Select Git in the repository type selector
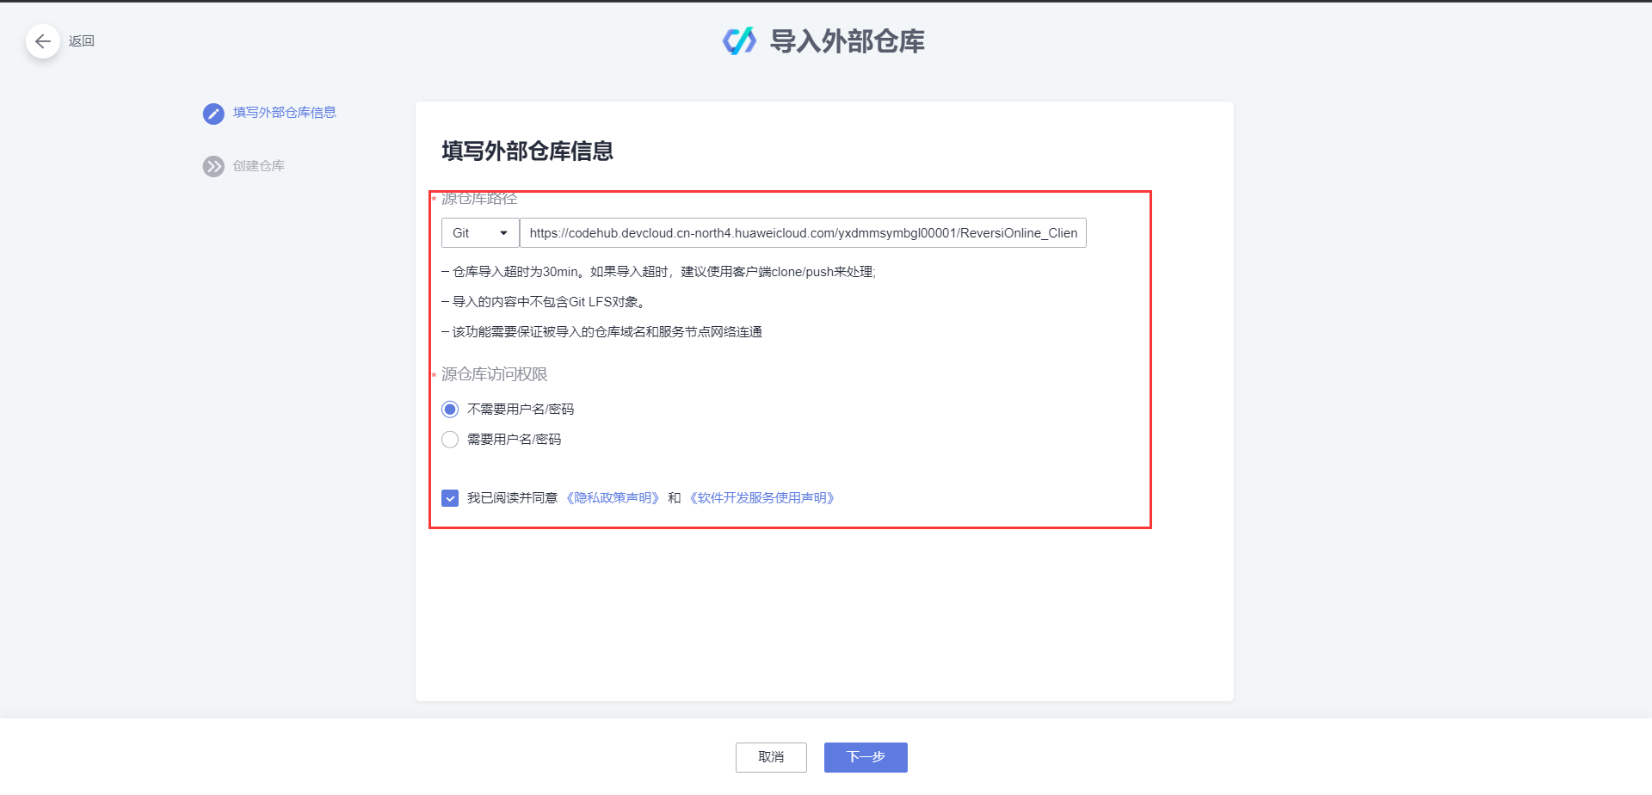The image size is (1652, 795). (x=479, y=232)
